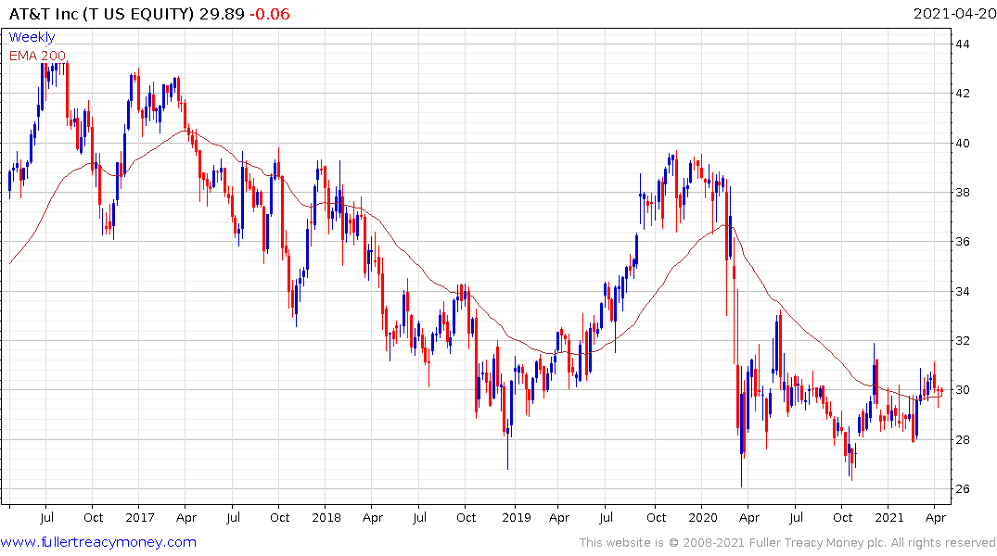Click the 2021 year label on time axis
Screen dimensions: 997x556
[x=888, y=517]
